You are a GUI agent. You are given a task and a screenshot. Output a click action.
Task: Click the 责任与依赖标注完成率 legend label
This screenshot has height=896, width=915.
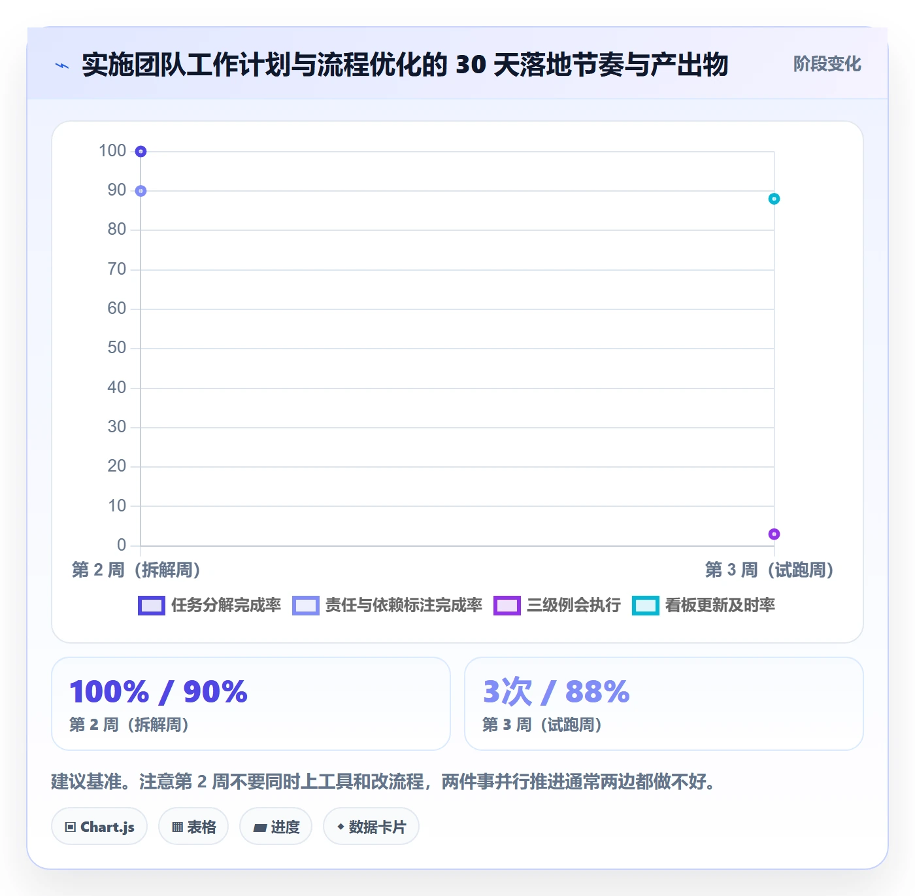[x=404, y=606]
